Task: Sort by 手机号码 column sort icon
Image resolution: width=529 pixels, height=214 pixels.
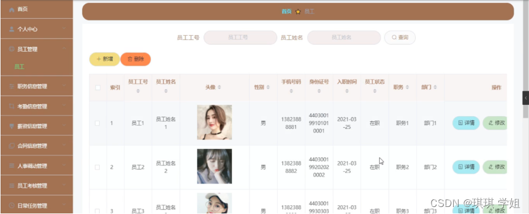Action: [x=291, y=91]
